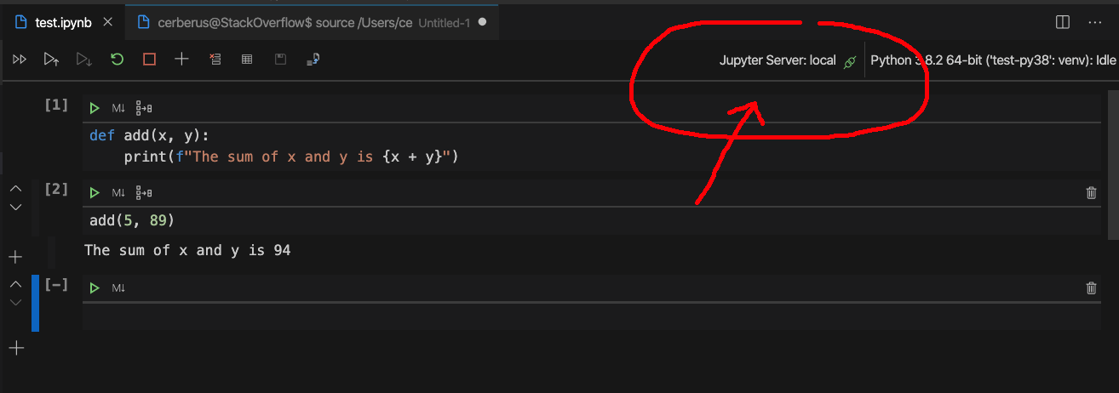This screenshot has height=393, width=1119.
Task: Run cell 1 containing def add
Action: 95,108
